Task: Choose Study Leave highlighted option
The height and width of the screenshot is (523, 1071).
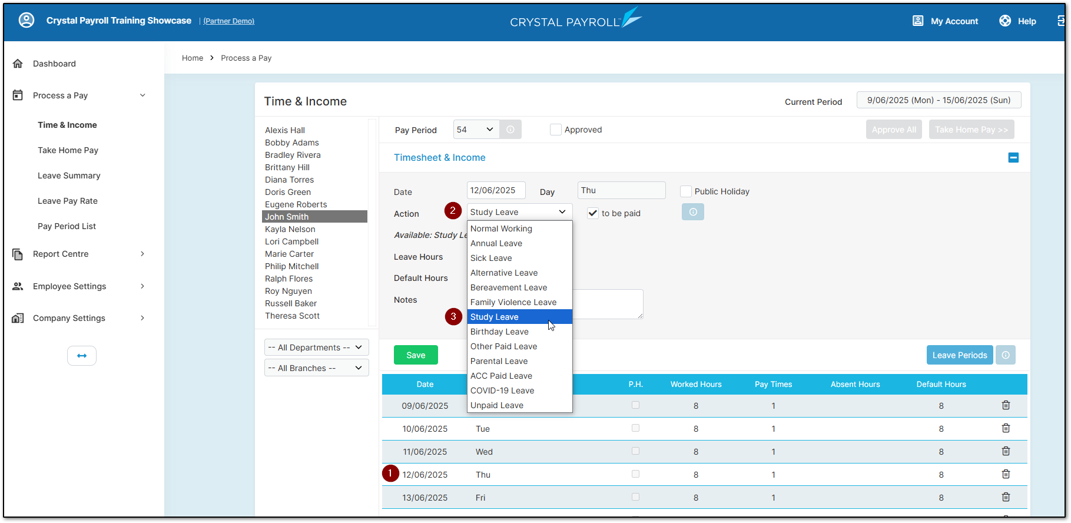Action: (519, 317)
